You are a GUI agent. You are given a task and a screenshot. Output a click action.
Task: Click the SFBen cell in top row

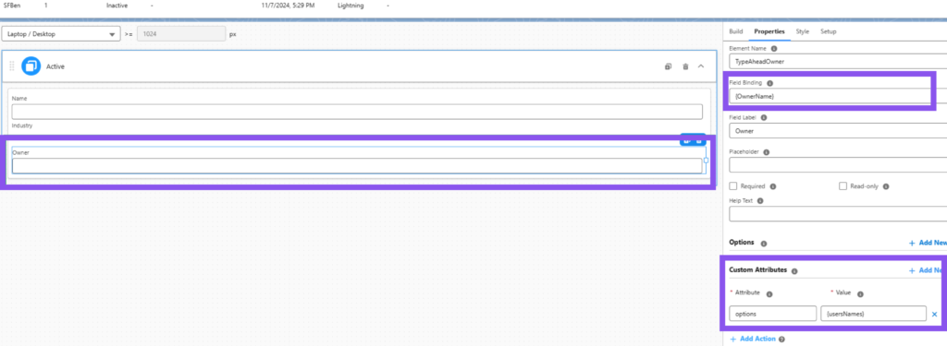point(13,5)
